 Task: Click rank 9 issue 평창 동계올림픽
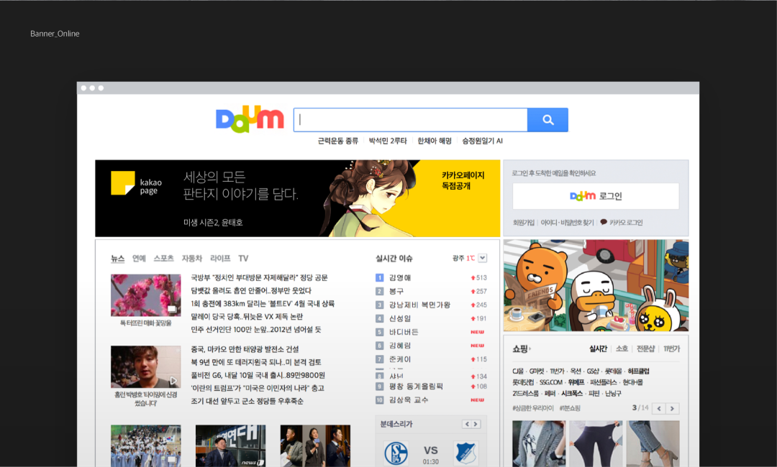click(417, 387)
